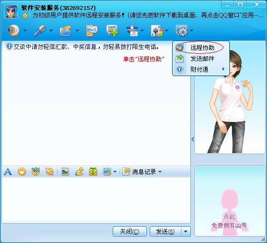Open the screenshot tool dropdown arrow
Screen dimensions: 267x243
click(115, 171)
